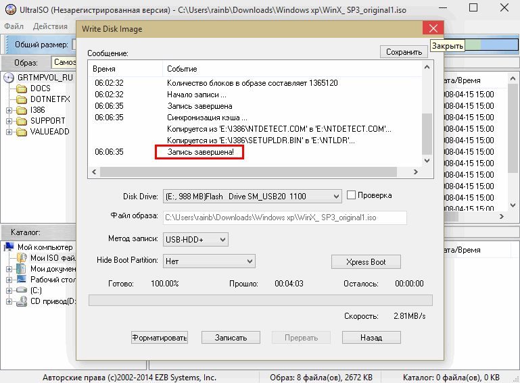This screenshot has width=520, height=383.
Task: Click message log scroll right arrow
Action: (416, 172)
